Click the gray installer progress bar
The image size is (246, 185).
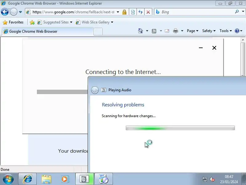click(62, 92)
